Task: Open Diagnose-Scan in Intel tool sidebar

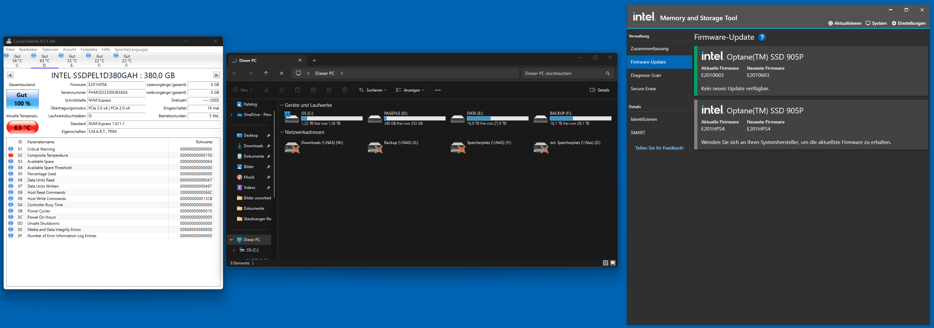Action: [659, 75]
